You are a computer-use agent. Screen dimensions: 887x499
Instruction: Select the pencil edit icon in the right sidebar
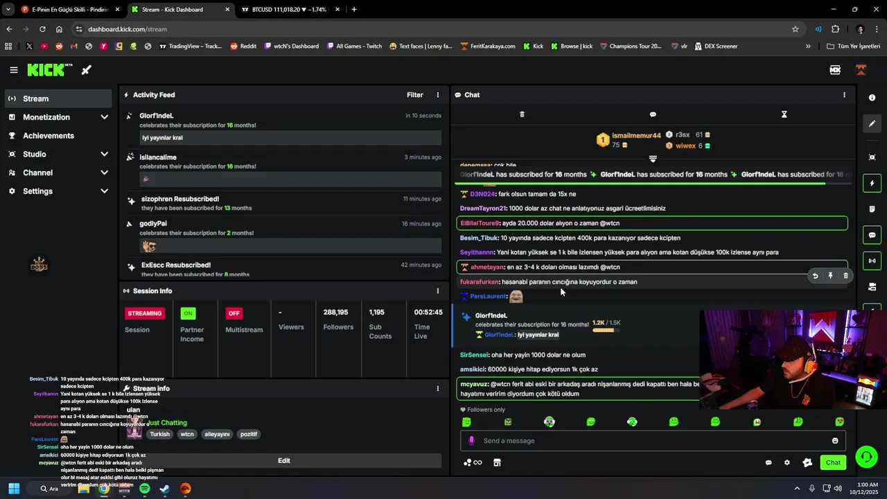[x=872, y=123]
